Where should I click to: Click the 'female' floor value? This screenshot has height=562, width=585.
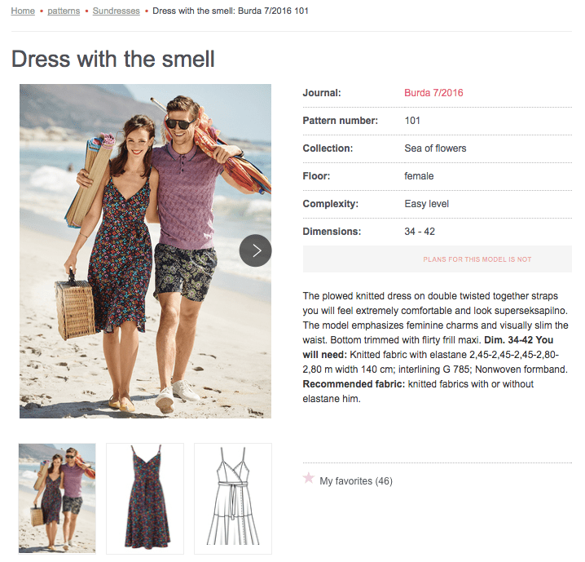[x=419, y=176]
